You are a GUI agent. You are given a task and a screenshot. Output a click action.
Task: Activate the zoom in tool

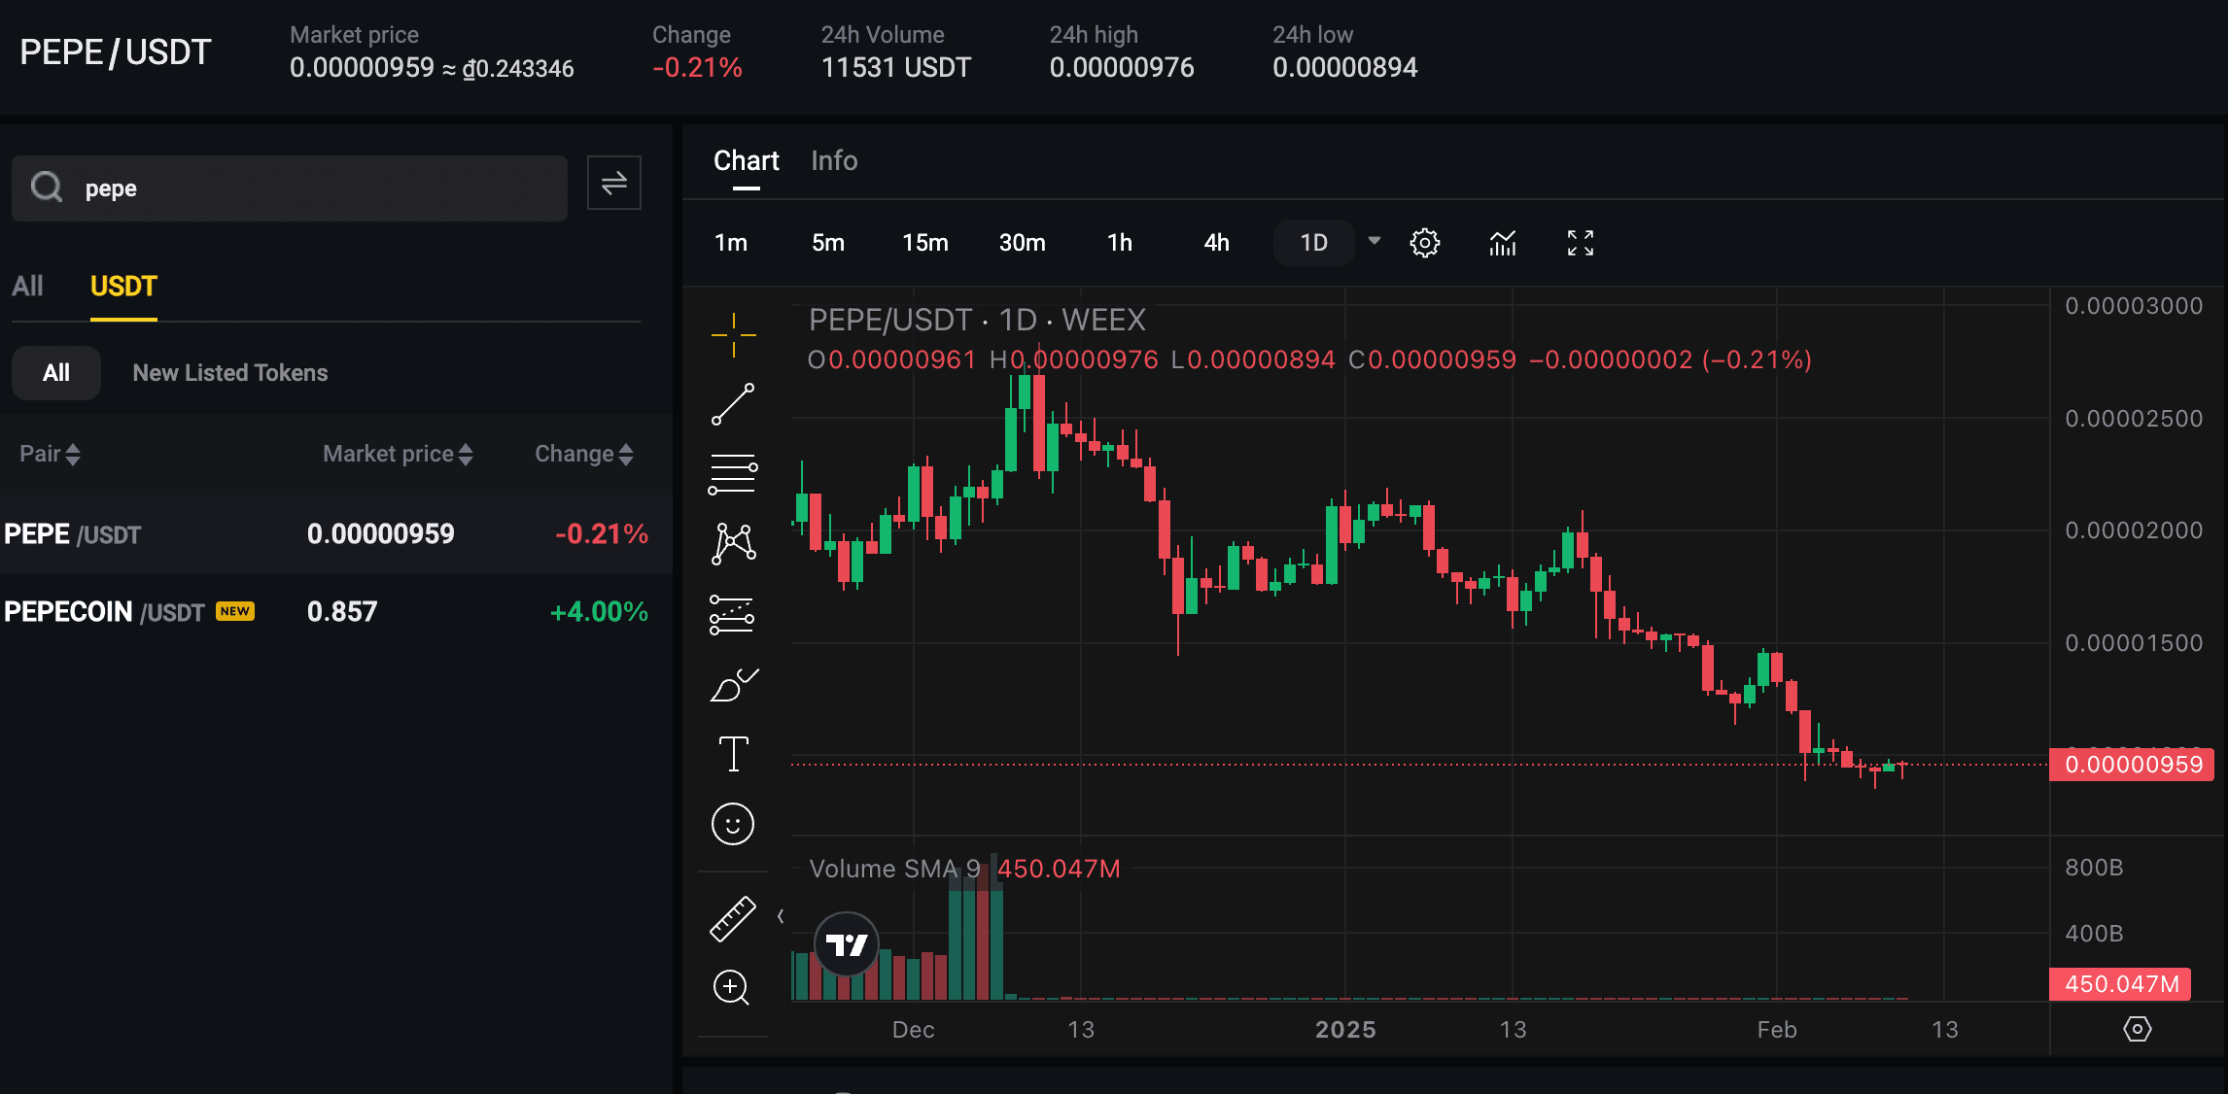pyautogui.click(x=731, y=987)
